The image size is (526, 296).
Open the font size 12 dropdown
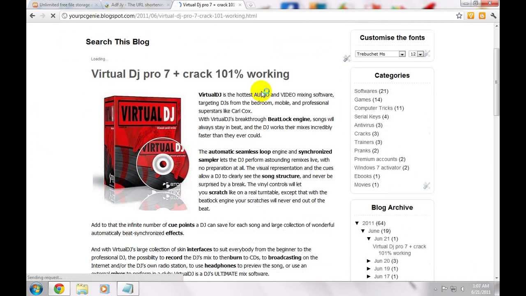pyautogui.click(x=416, y=54)
